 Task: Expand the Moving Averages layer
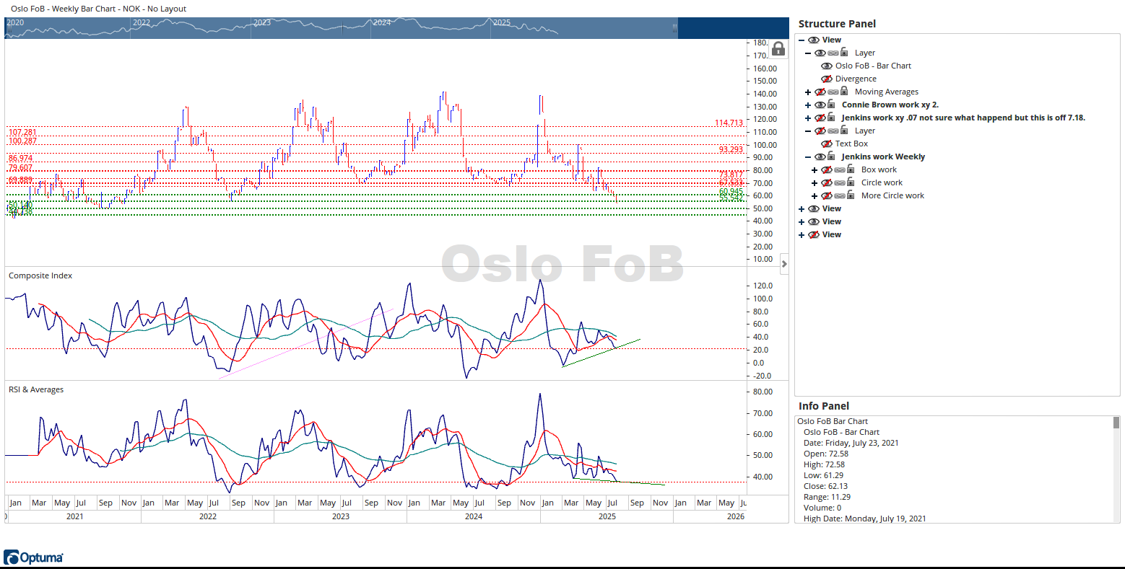808,92
